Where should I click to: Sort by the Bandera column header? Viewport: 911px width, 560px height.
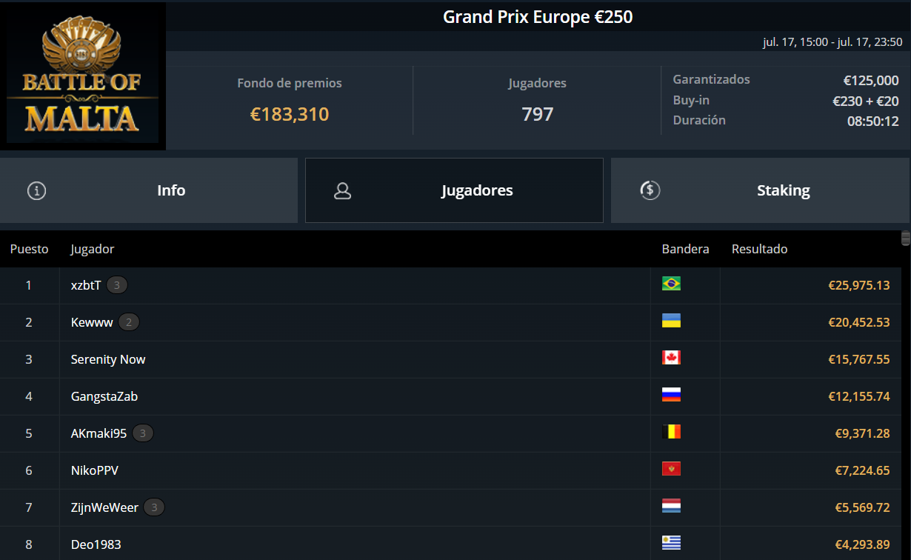685,249
